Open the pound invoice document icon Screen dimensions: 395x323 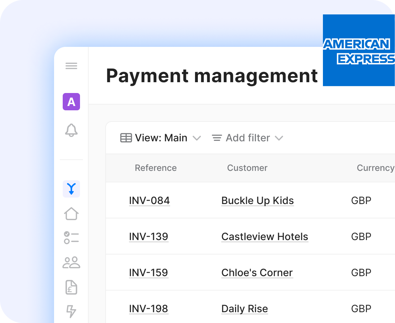pyautogui.click(x=71, y=287)
